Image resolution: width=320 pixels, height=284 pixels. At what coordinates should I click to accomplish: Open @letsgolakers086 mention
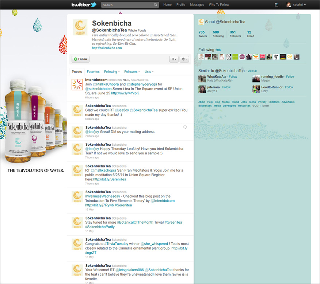pyautogui.click(x=130, y=270)
